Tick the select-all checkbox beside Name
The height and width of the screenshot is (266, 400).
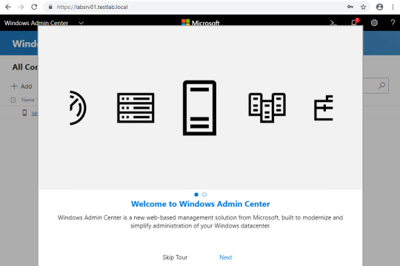13,100
